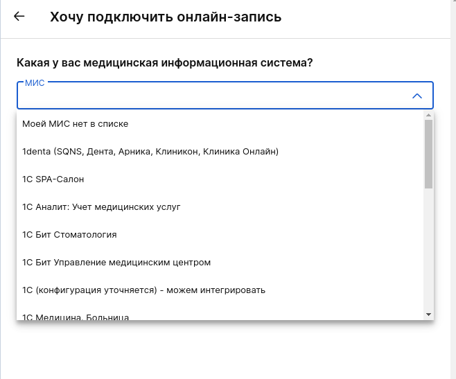The width and height of the screenshot is (456, 379).
Task: Collapse the МИС dropdown with the chevron
Action: pyautogui.click(x=416, y=96)
